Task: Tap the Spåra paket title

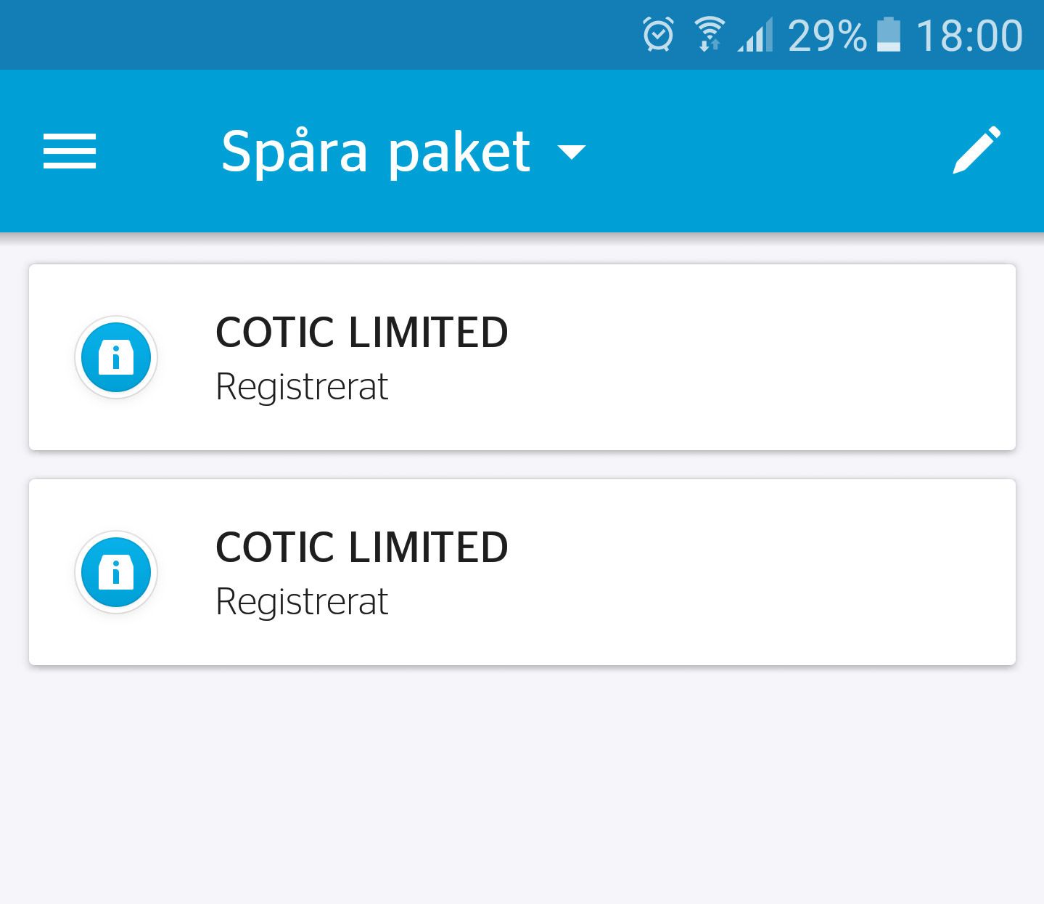Action: click(x=376, y=152)
